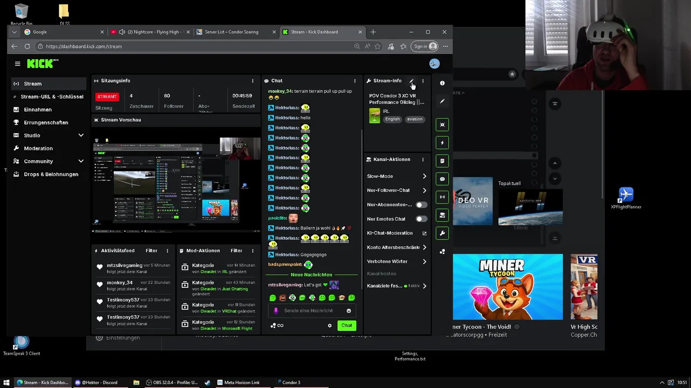Open Aktivitätsfeed Filter
This screenshot has width=691, height=388.
pyautogui.click(x=151, y=251)
